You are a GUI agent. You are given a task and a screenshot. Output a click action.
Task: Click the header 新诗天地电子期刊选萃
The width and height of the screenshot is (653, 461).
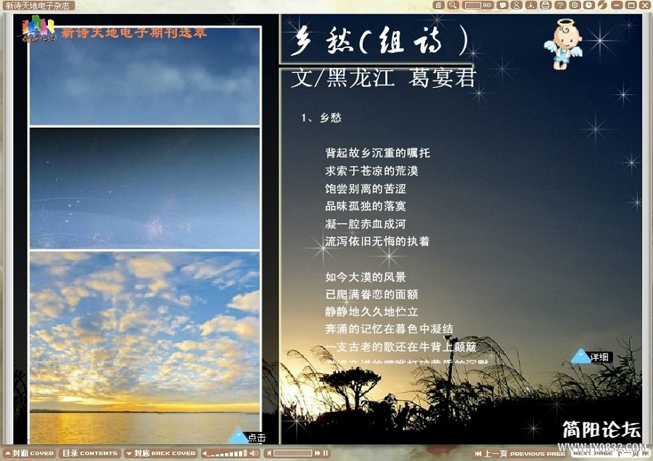pos(134,33)
